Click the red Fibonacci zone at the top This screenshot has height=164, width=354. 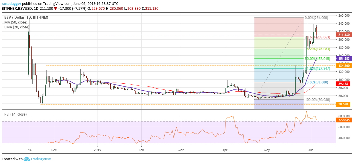click(279, 27)
